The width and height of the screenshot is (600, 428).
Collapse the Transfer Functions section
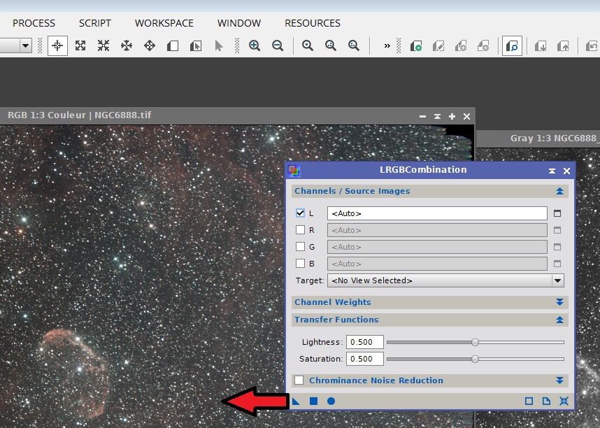click(559, 320)
